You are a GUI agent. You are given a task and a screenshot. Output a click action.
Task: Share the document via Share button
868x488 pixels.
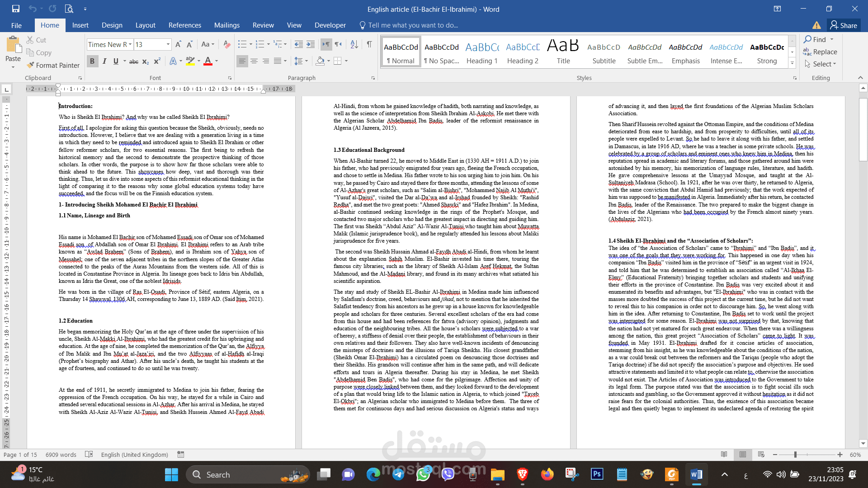point(844,25)
